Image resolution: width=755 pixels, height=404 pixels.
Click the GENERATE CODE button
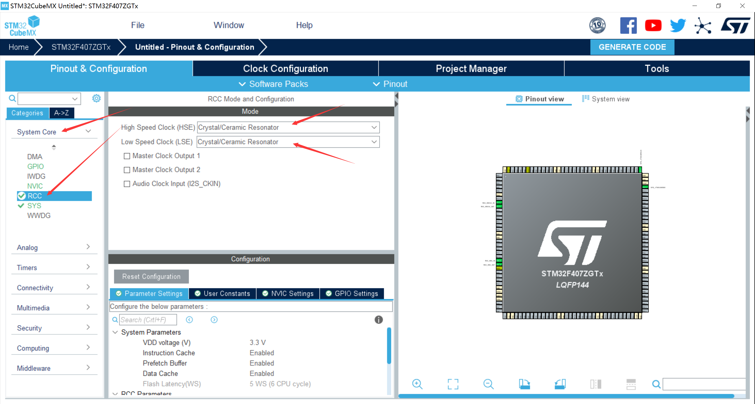(632, 47)
